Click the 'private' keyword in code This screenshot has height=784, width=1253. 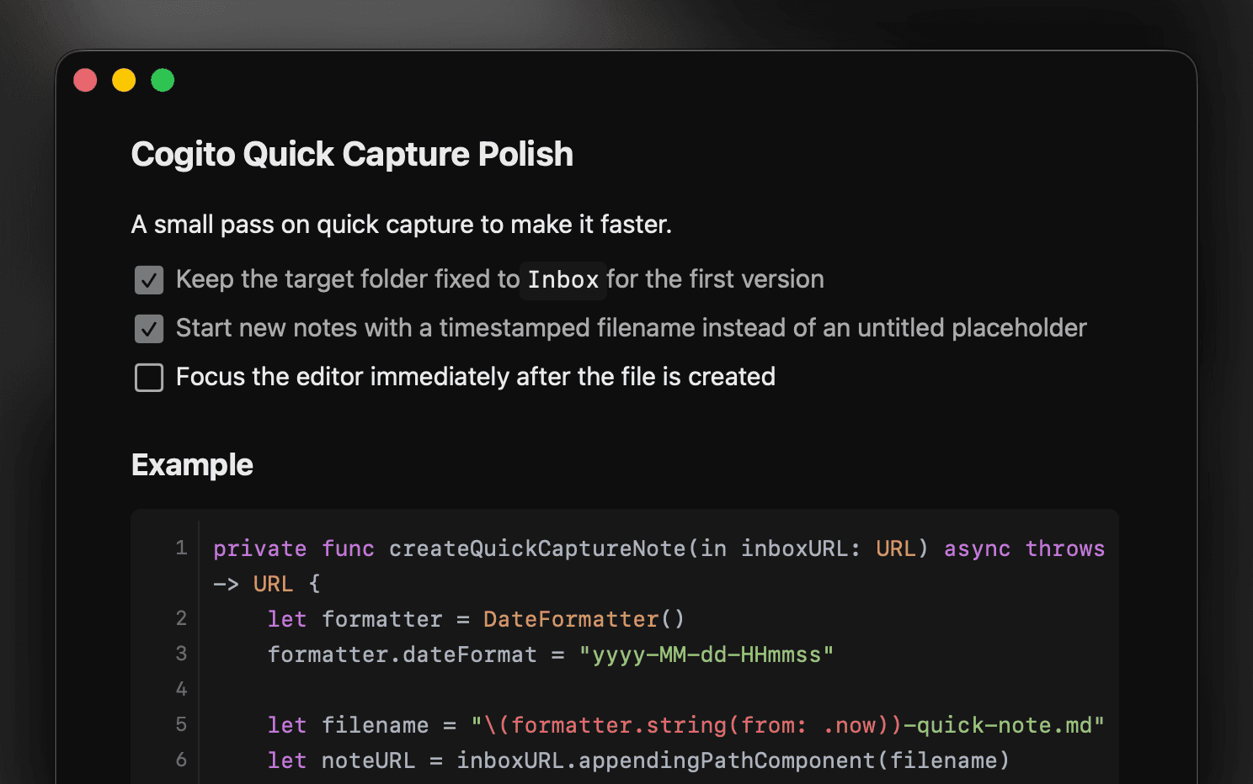point(260,548)
